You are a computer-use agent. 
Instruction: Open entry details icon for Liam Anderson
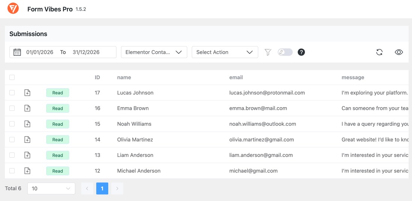pyautogui.click(x=27, y=155)
